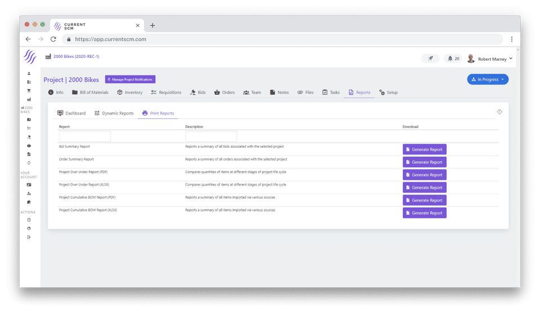Select the Print Reports sub-tab
Image resolution: width=540 pixels, height=311 pixels.
pos(158,113)
